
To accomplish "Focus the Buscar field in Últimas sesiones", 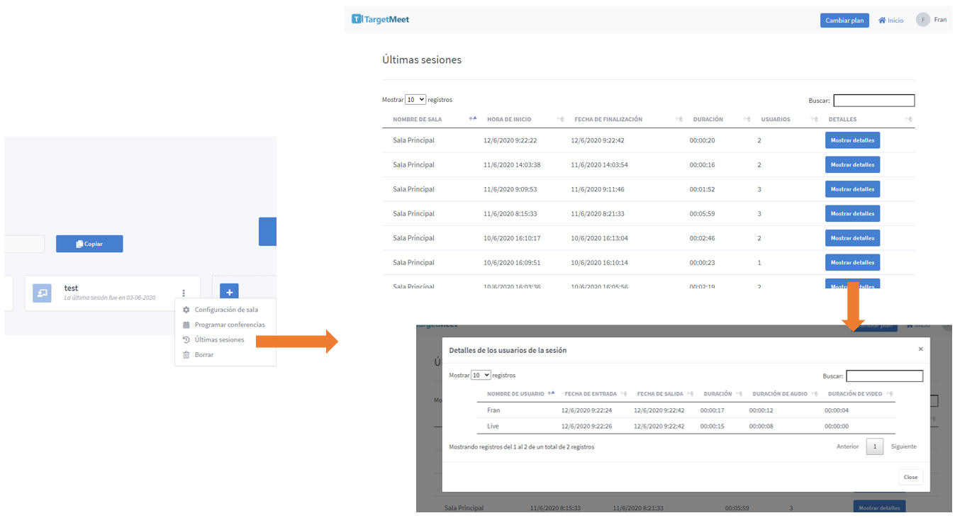I will [x=874, y=101].
